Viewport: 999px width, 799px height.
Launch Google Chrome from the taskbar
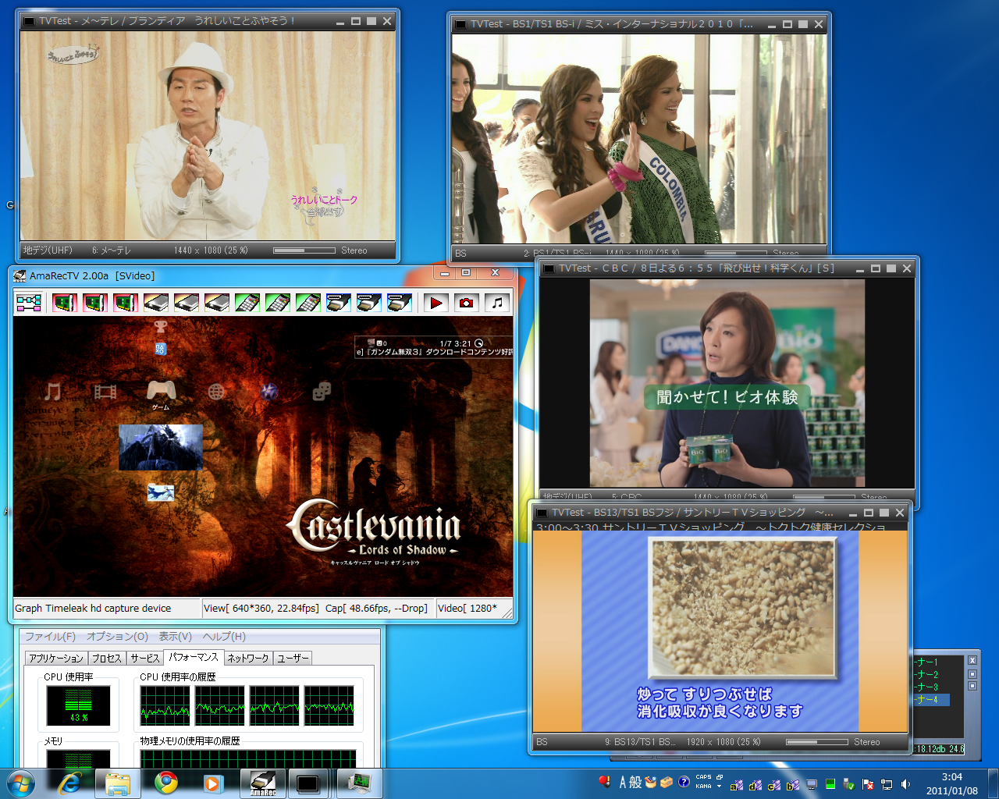click(165, 783)
